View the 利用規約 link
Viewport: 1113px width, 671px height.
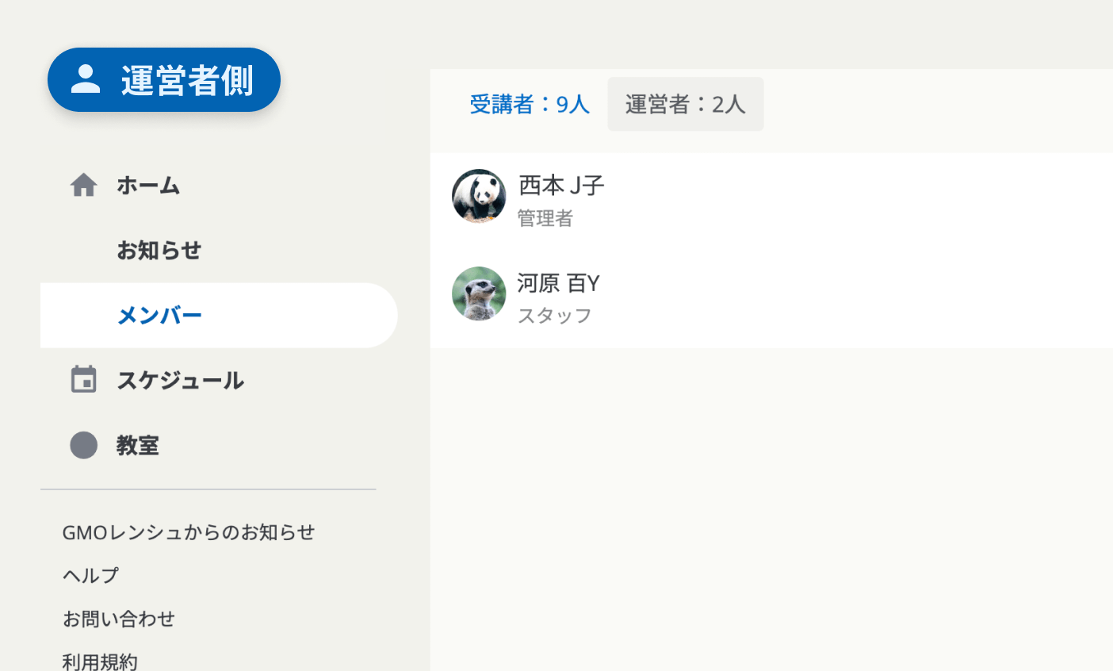pos(100,661)
